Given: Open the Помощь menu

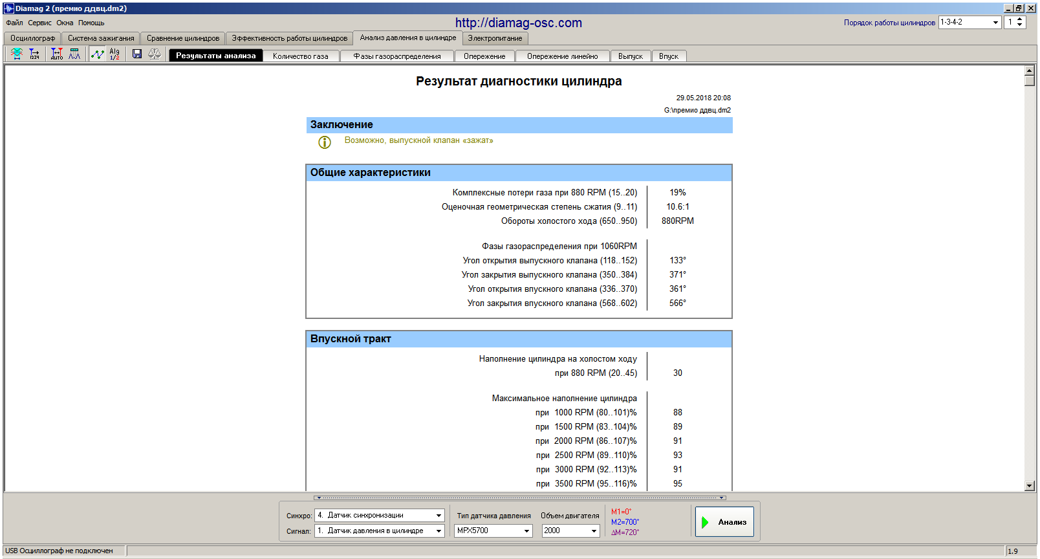Looking at the screenshot, I should tap(91, 23).
